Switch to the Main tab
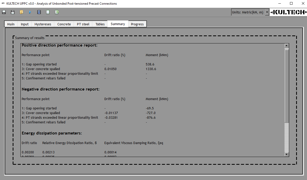Screen dimensions: 307x180 (11, 24)
